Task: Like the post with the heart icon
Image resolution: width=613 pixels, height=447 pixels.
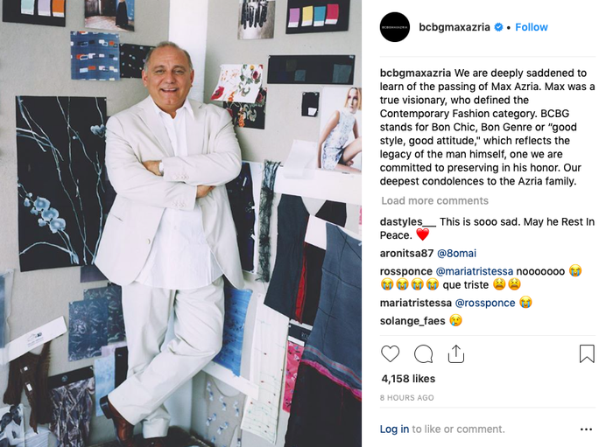Action: pos(390,353)
